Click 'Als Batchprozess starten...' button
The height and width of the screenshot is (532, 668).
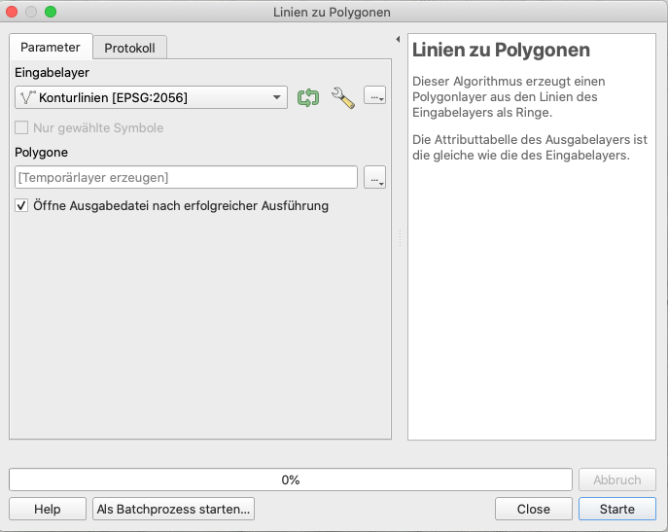(174, 509)
